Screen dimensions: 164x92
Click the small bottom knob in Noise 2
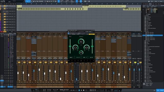[81, 52]
